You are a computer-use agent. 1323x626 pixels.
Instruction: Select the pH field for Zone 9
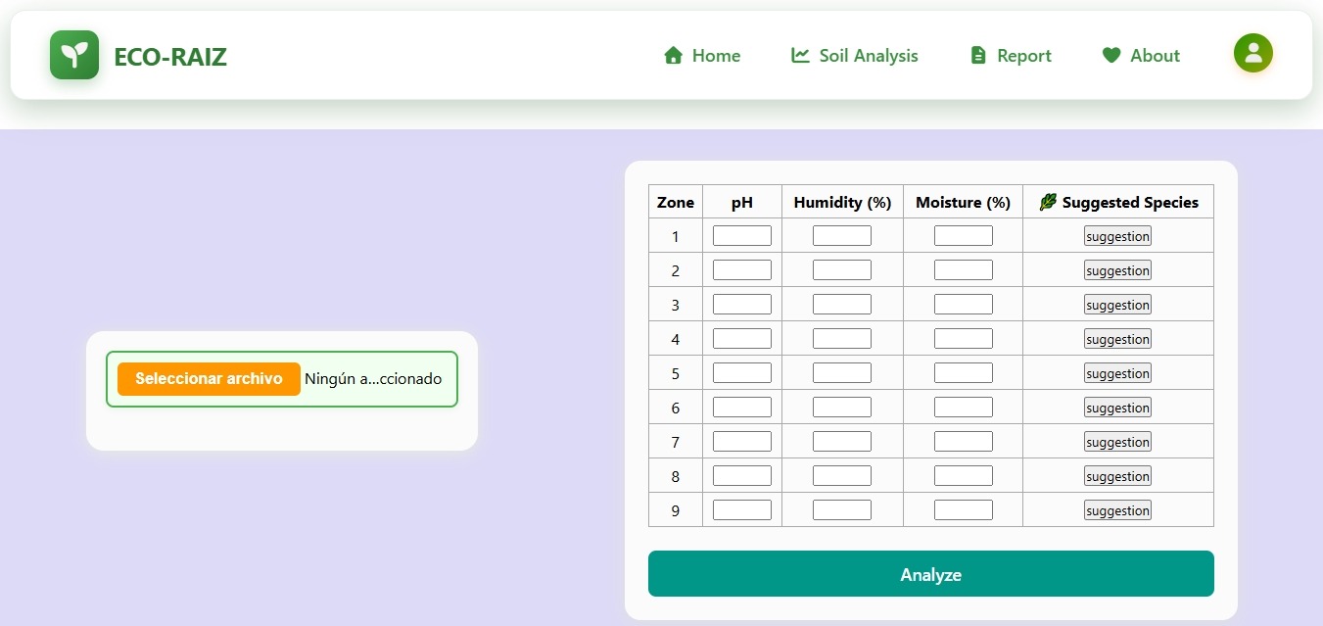pyautogui.click(x=741, y=509)
